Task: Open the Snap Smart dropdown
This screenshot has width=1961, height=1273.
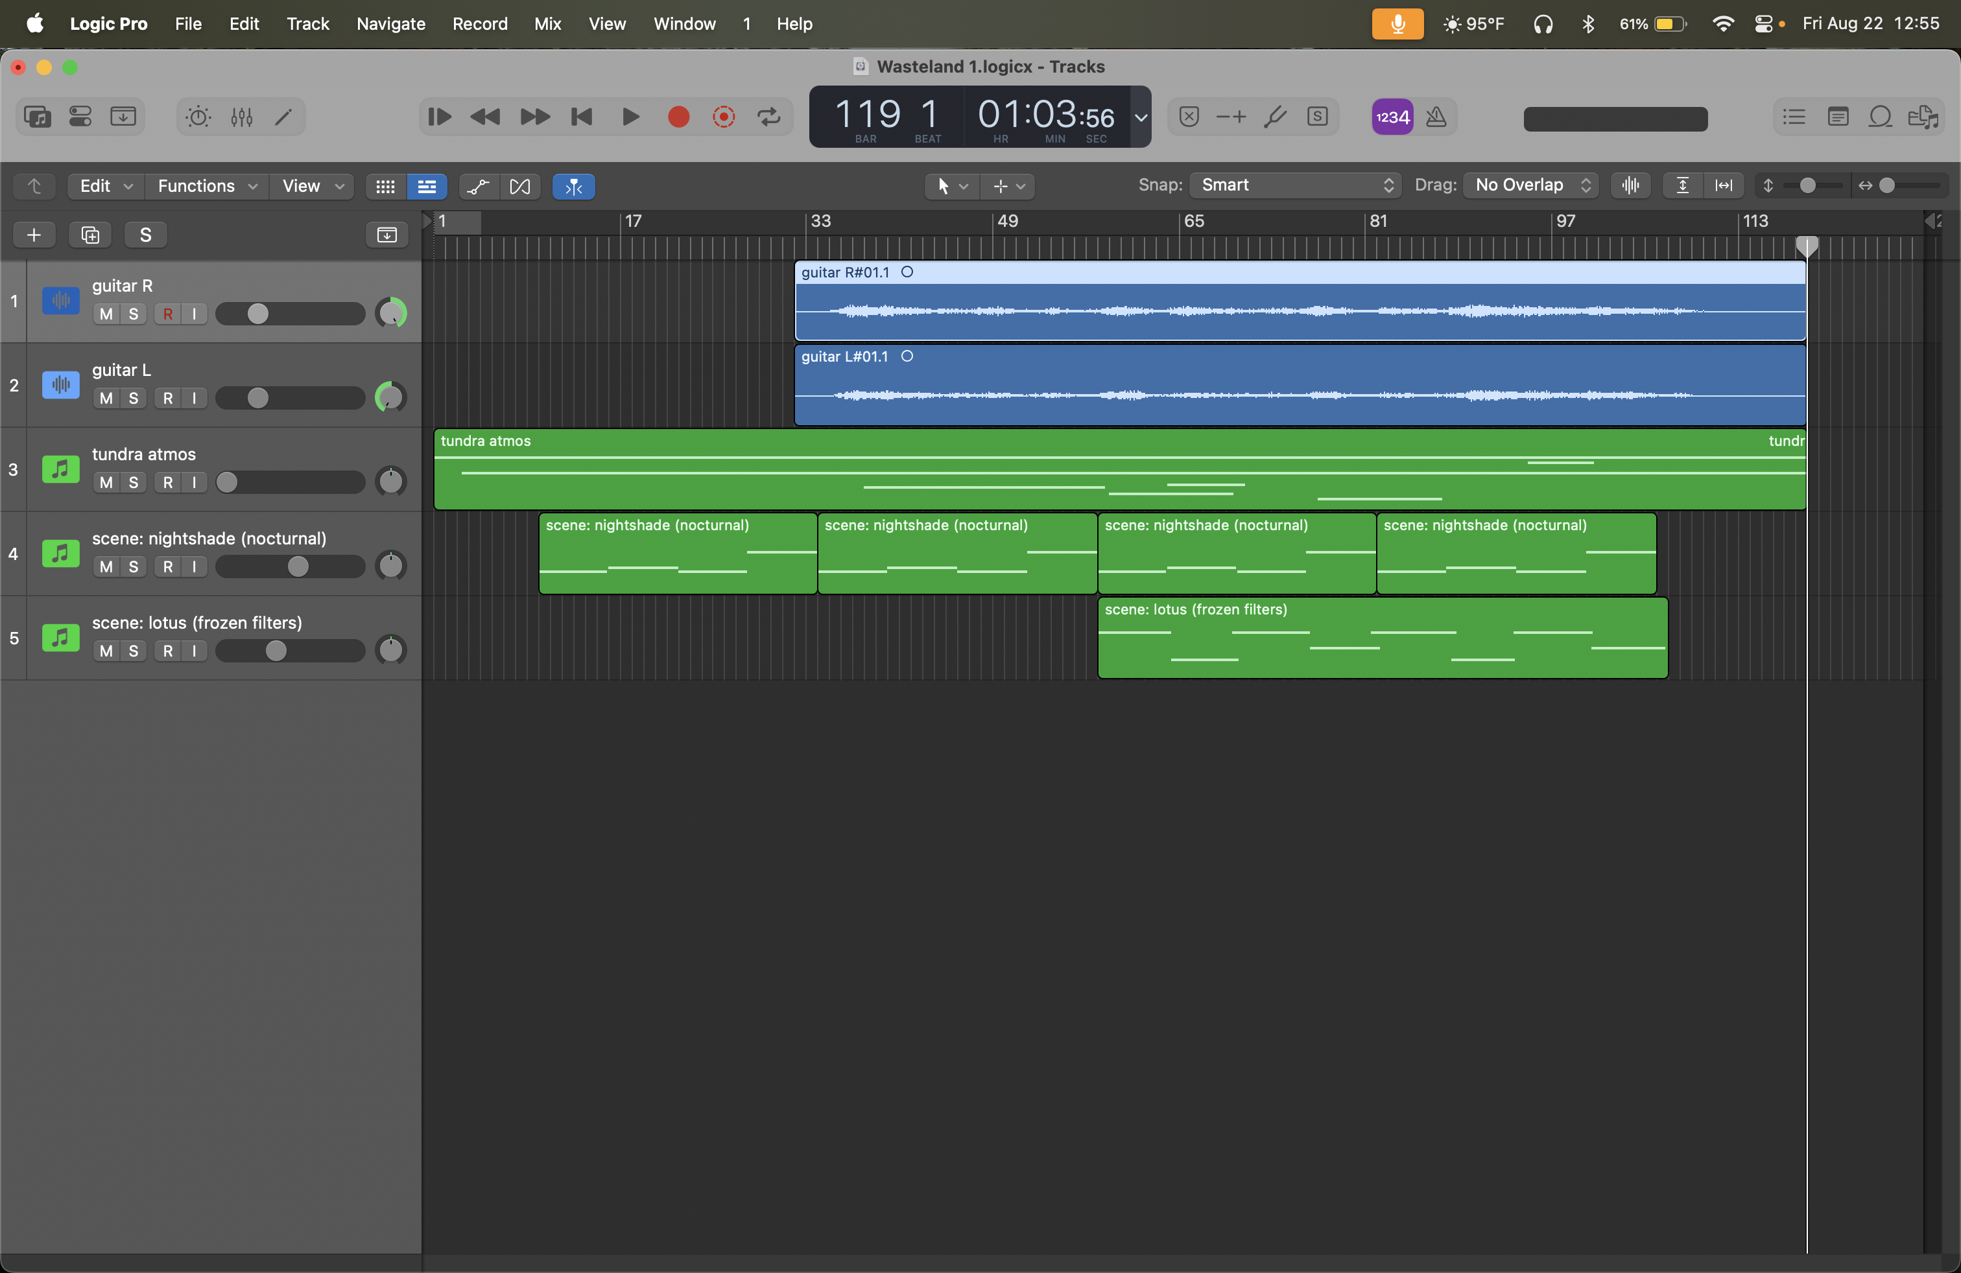Action: pyautogui.click(x=1294, y=185)
